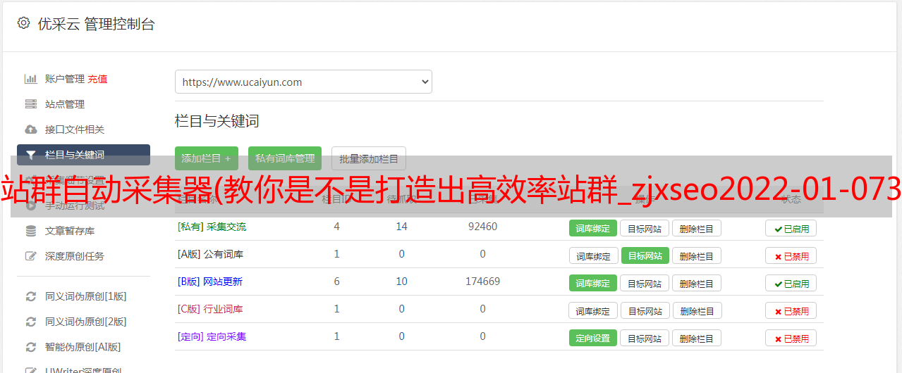902x373 pixels.
Task: Click the [A版] 公有词库 column name
Action: [210, 254]
